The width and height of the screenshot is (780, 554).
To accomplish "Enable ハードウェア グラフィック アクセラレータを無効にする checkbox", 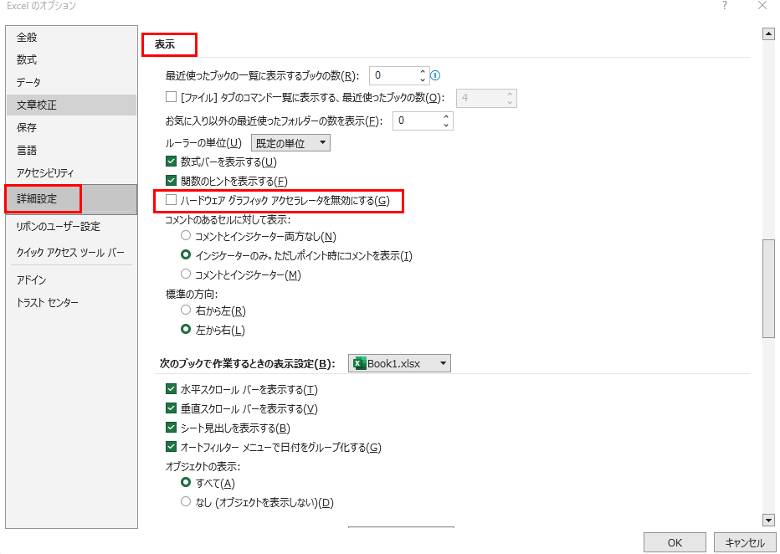I will pos(172,201).
